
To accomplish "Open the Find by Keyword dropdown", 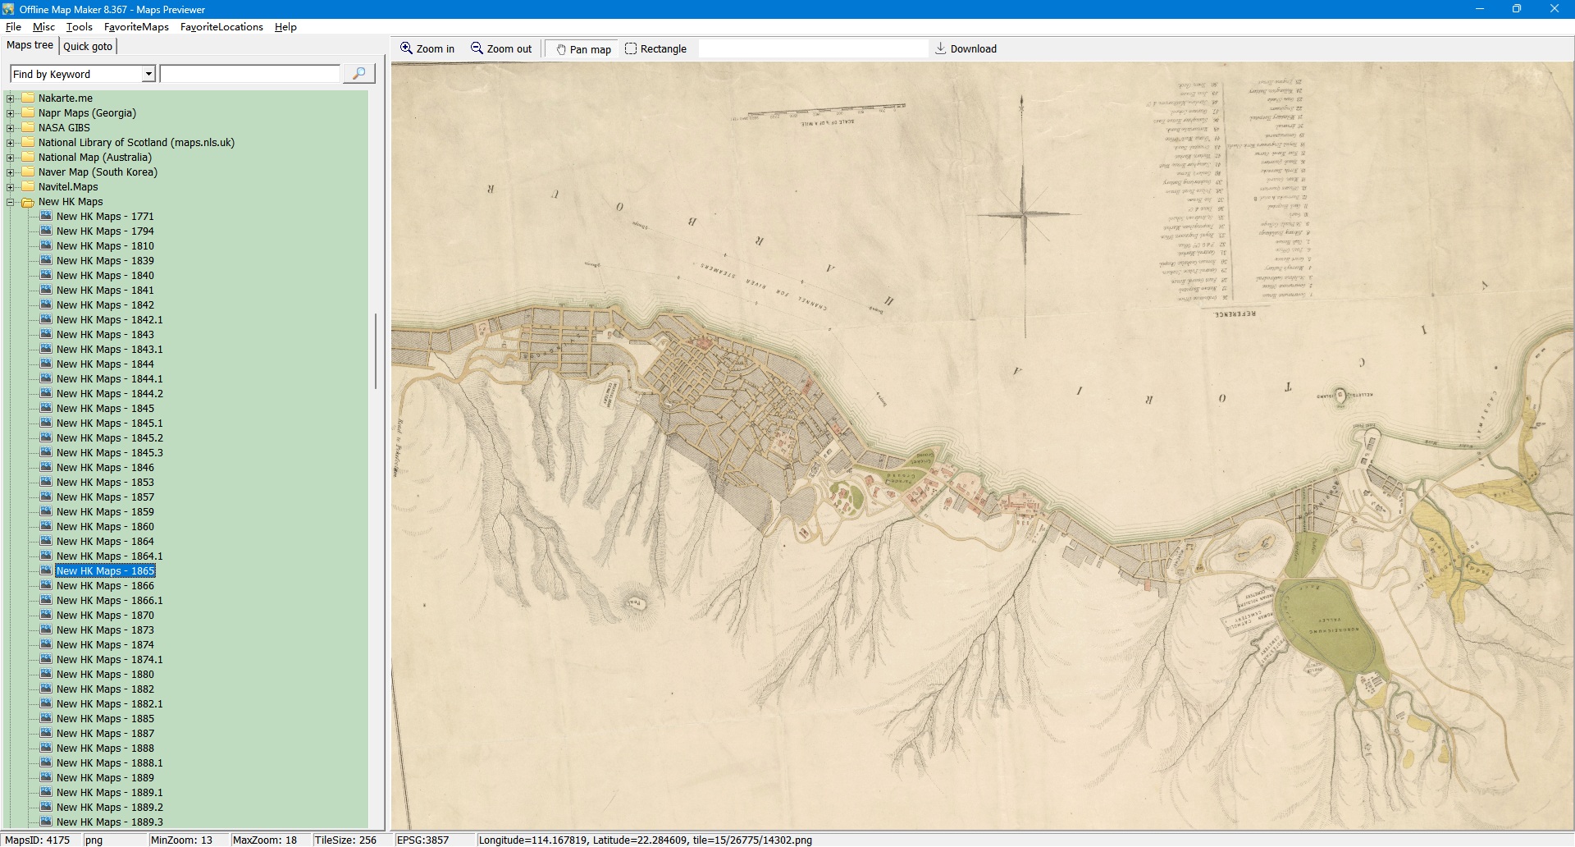I will point(148,74).
